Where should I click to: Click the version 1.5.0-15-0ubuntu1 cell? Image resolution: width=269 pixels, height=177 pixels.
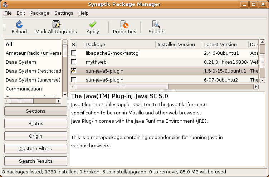pyautogui.click(x=225, y=71)
